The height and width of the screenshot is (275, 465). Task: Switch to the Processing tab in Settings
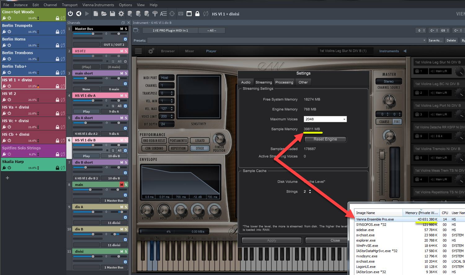pos(284,82)
